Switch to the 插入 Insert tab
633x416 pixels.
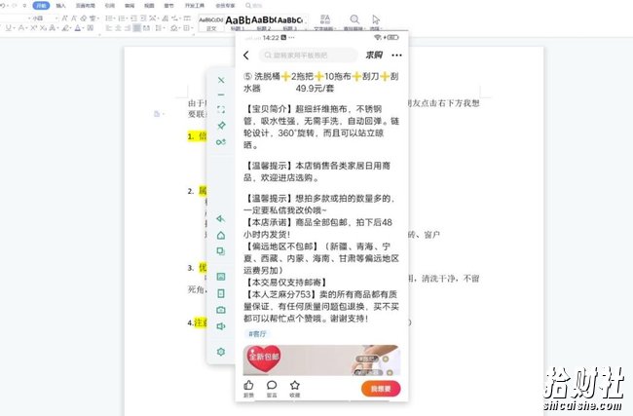tap(60, 6)
